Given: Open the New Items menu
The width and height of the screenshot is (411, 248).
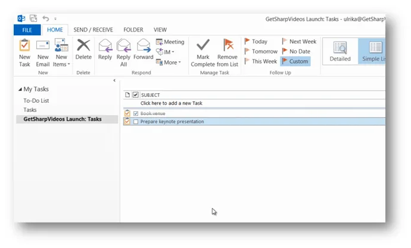Looking at the screenshot, I should [61, 53].
